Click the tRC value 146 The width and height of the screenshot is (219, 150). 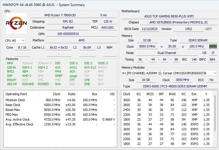click(194, 60)
